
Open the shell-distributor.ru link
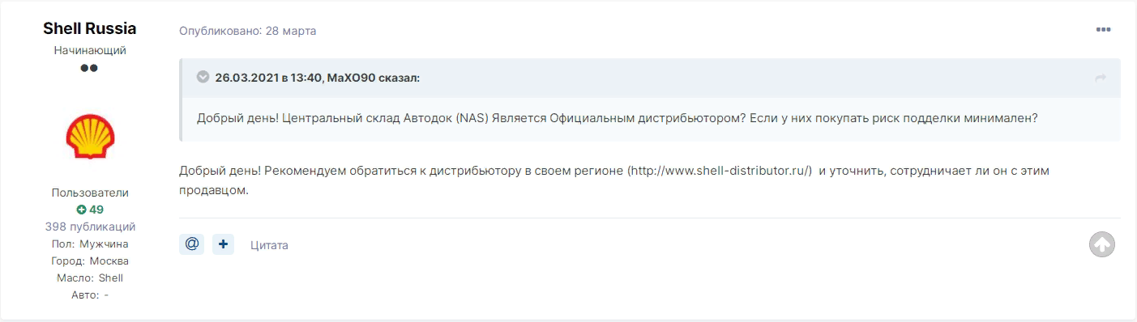point(720,172)
